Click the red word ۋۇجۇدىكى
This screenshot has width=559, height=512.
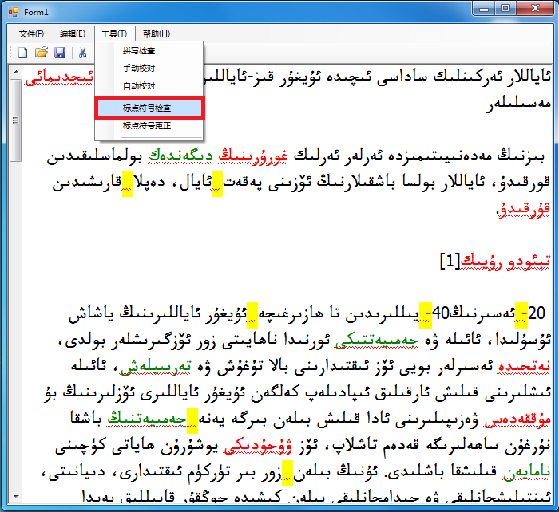pos(258,446)
